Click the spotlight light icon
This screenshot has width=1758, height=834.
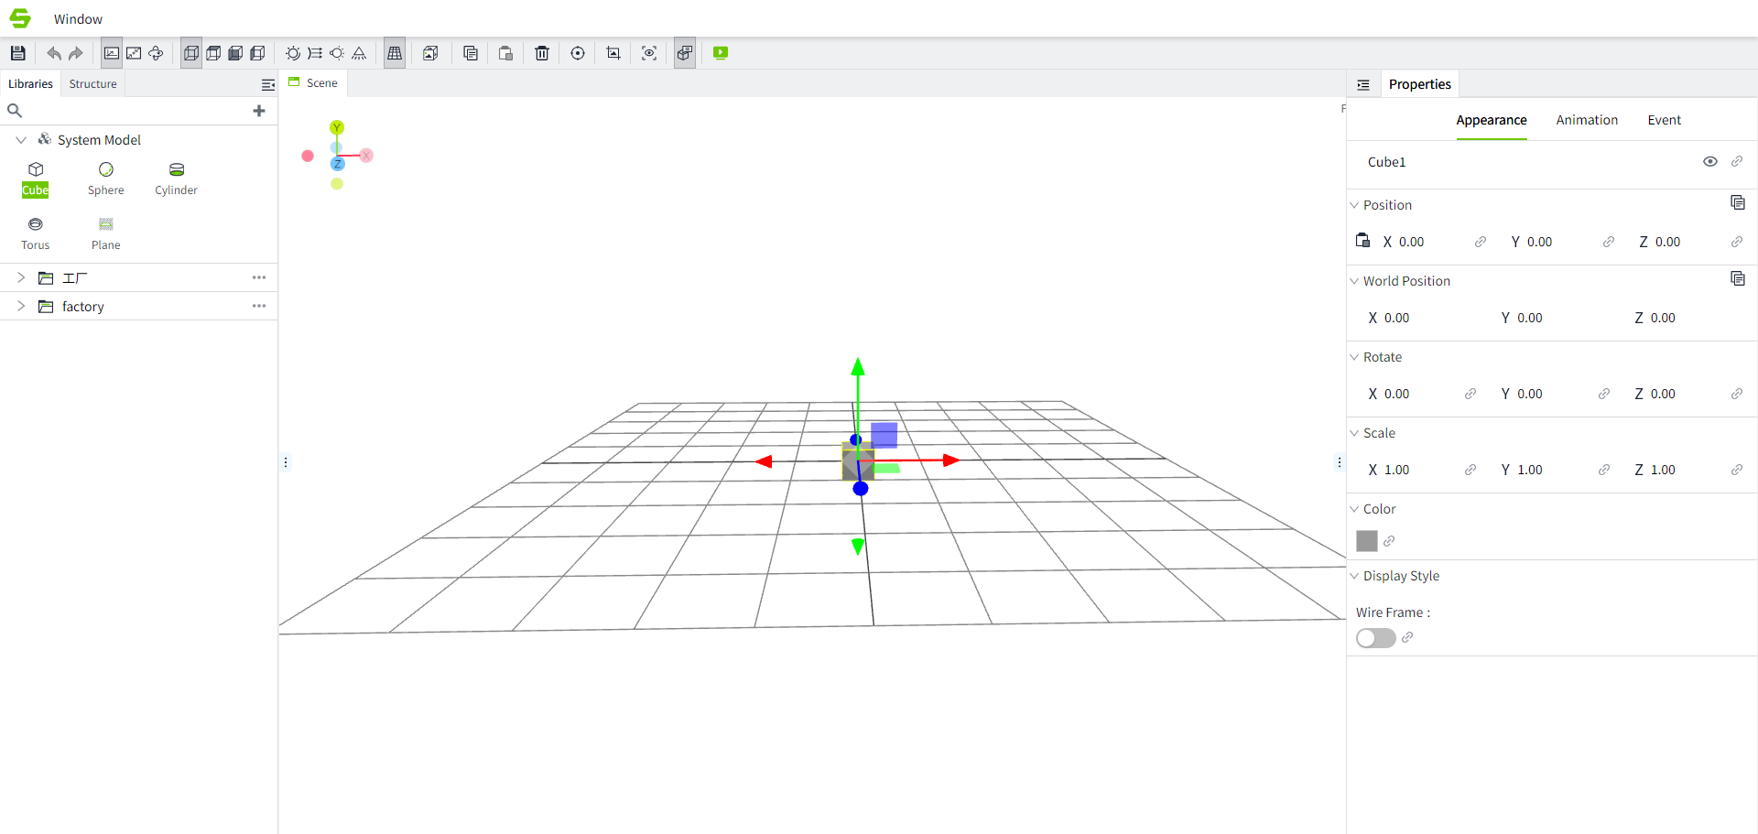[359, 53]
